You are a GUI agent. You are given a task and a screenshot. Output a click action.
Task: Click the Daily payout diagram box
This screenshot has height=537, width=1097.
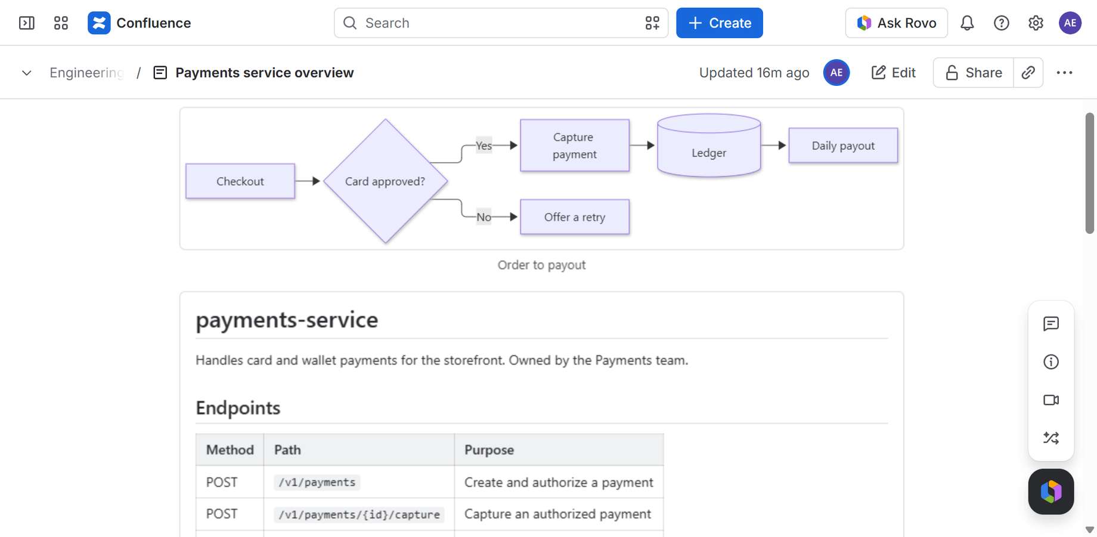(843, 146)
